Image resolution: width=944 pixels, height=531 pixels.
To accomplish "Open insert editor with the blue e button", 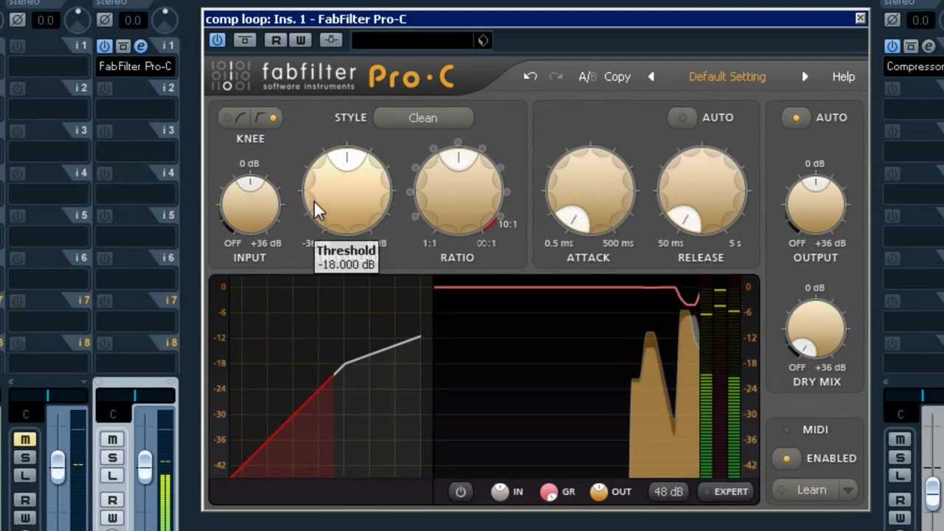I will pos(140,46).
